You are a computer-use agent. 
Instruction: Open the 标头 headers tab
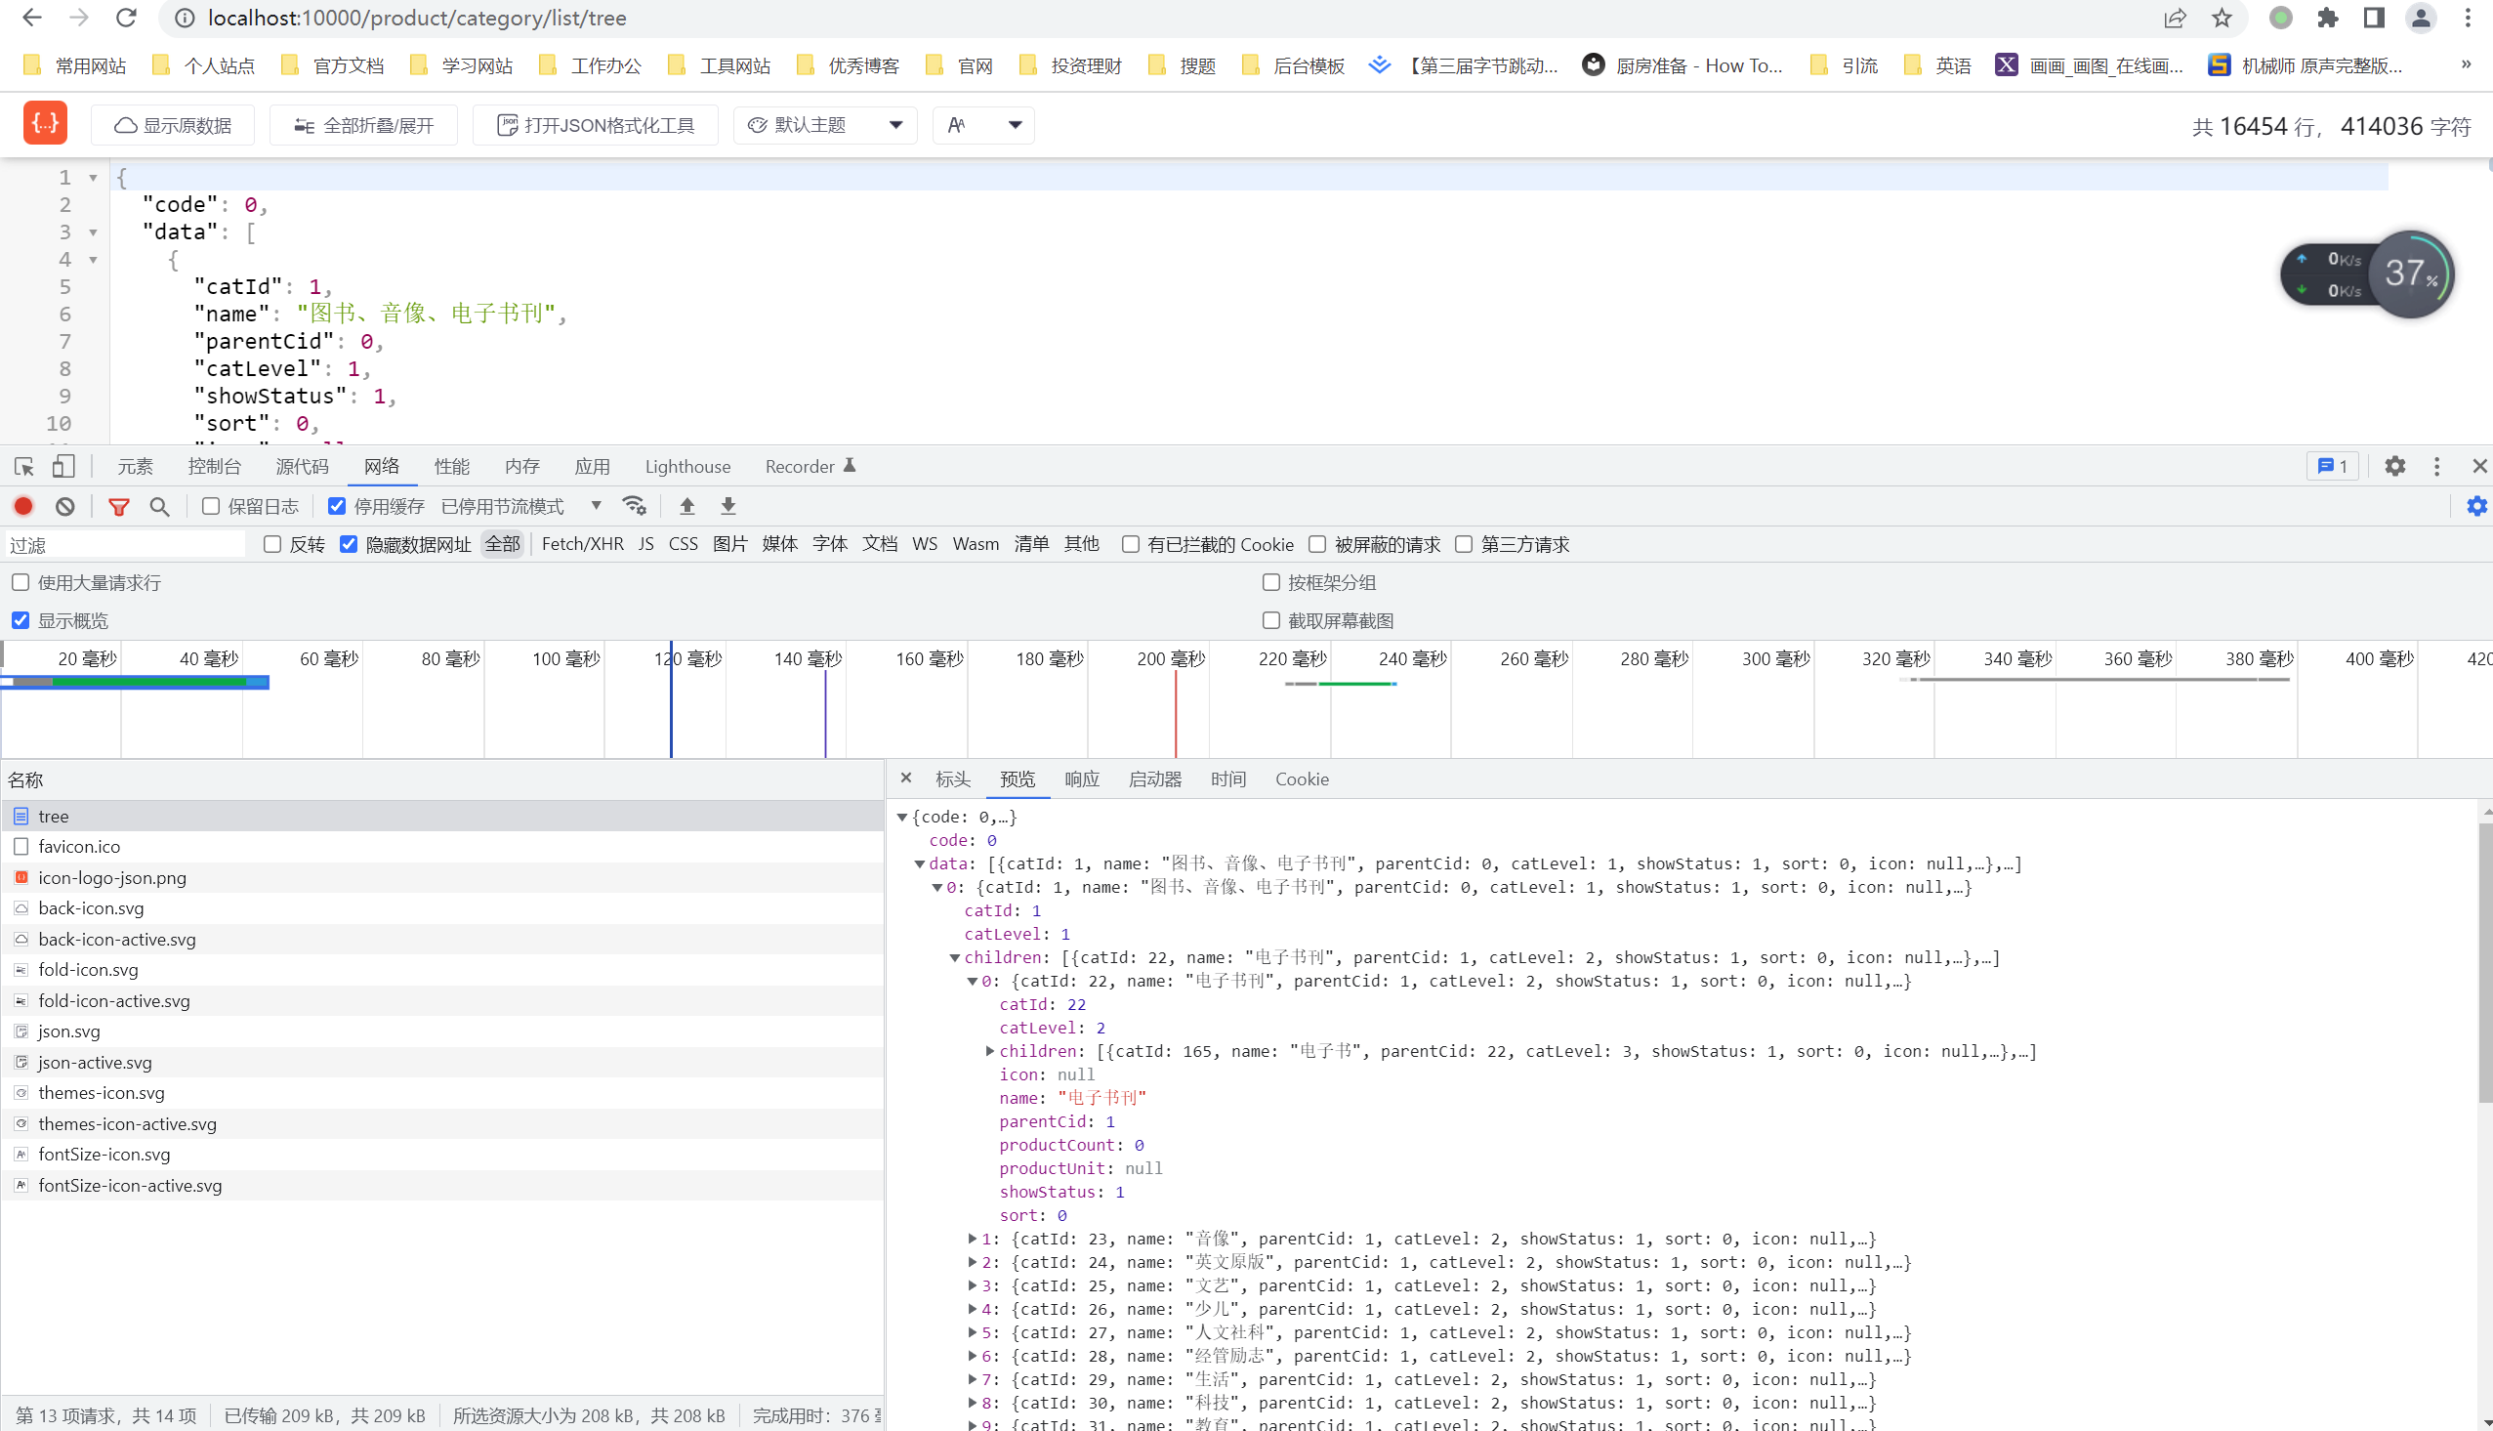(x=953, y=779)
